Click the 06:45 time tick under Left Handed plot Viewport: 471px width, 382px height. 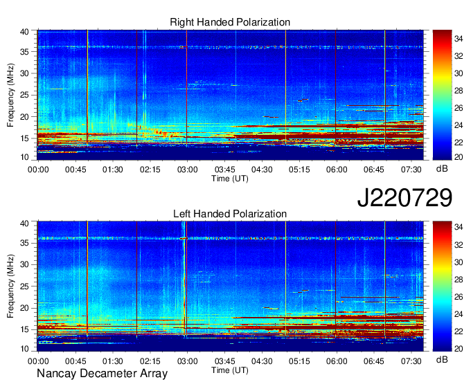pyautogui.click(x=373, y=361)
